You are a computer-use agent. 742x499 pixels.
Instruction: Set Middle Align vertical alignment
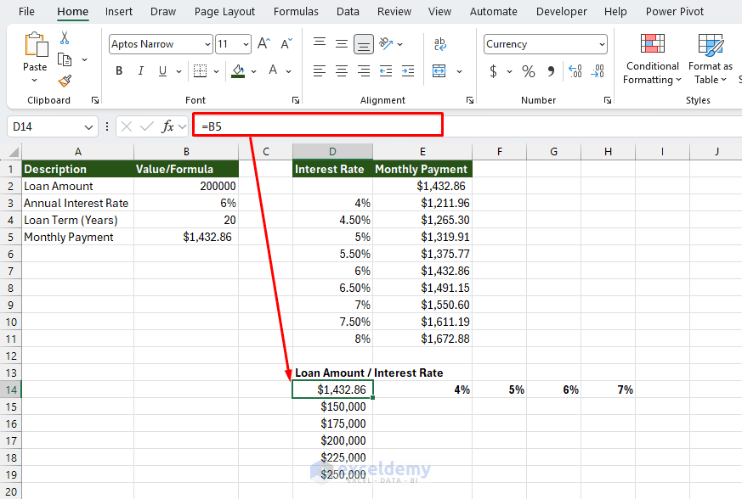click(341, 44)
